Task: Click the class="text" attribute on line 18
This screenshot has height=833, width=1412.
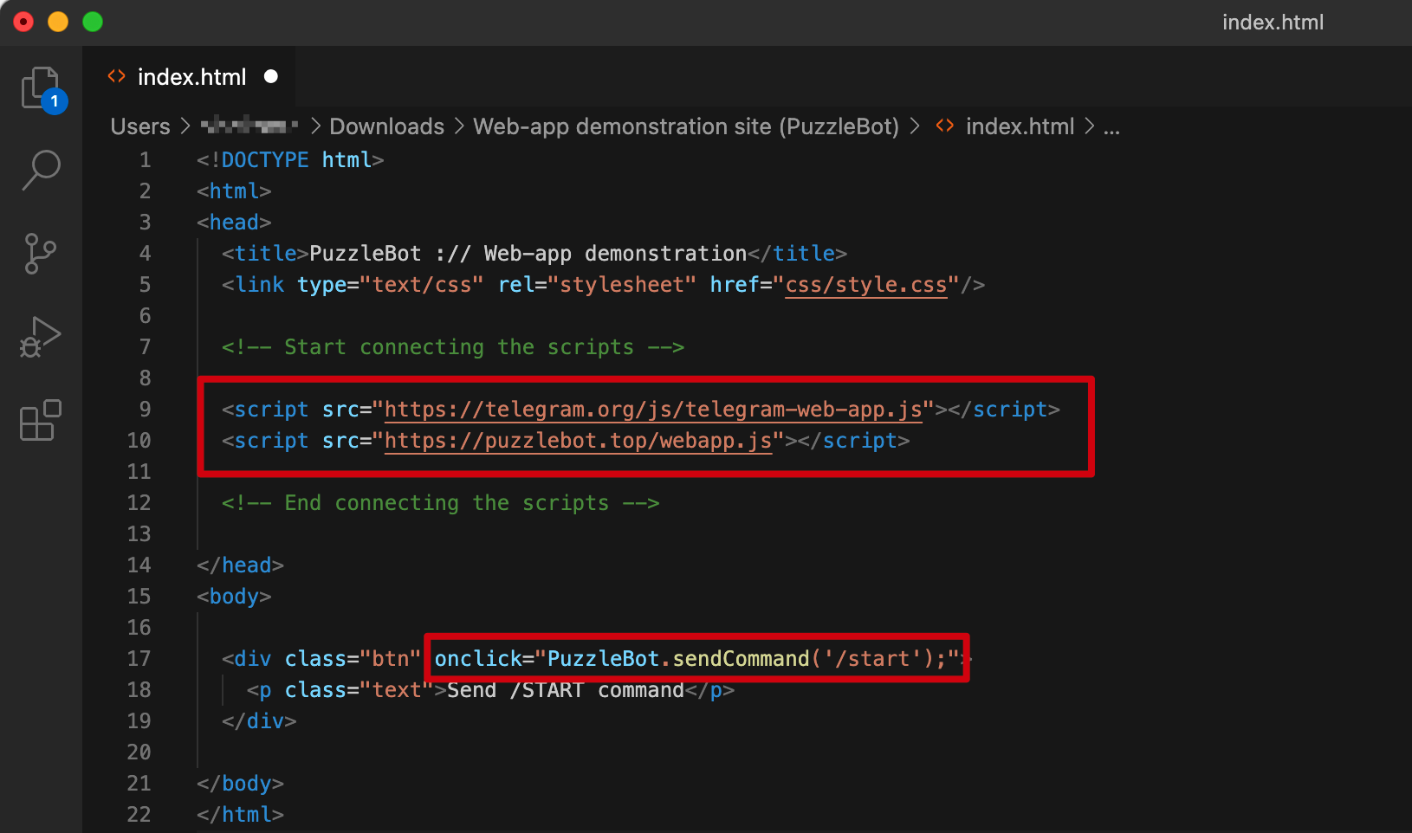Action: (359, 690)
